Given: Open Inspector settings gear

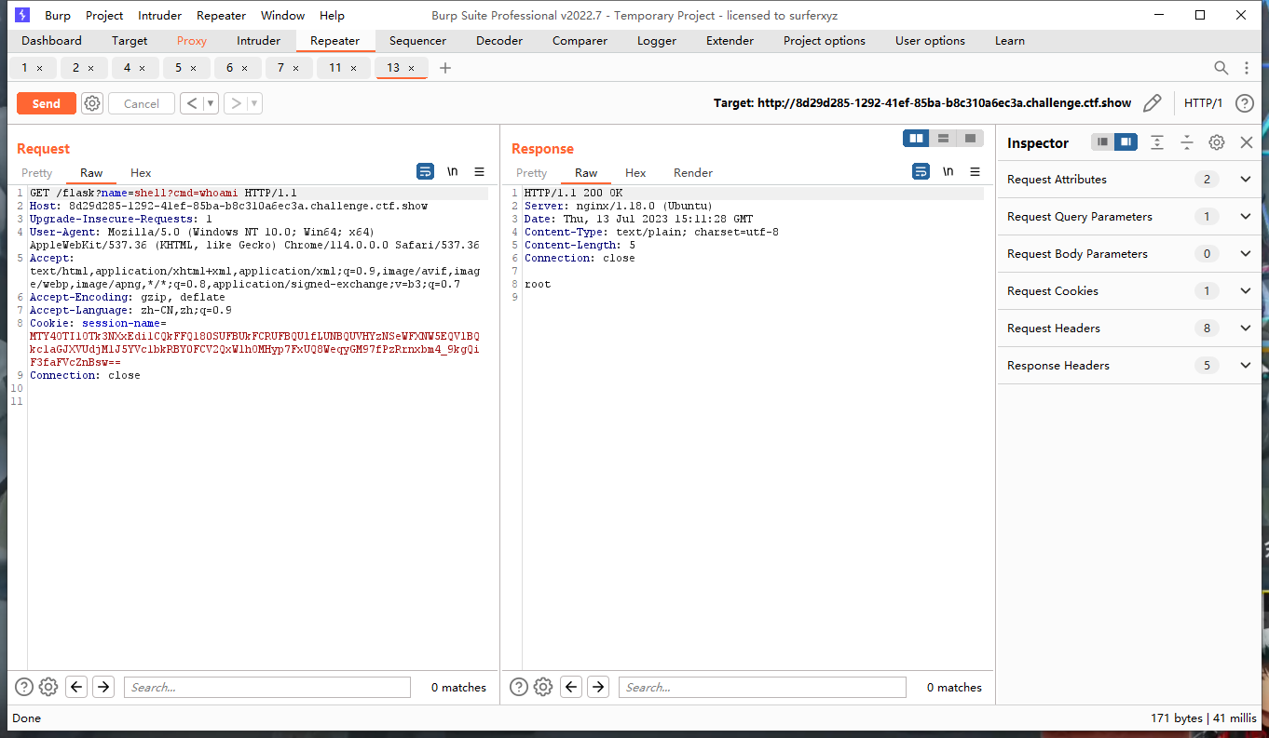Looking at the screenshot, I should [1217, 142].
